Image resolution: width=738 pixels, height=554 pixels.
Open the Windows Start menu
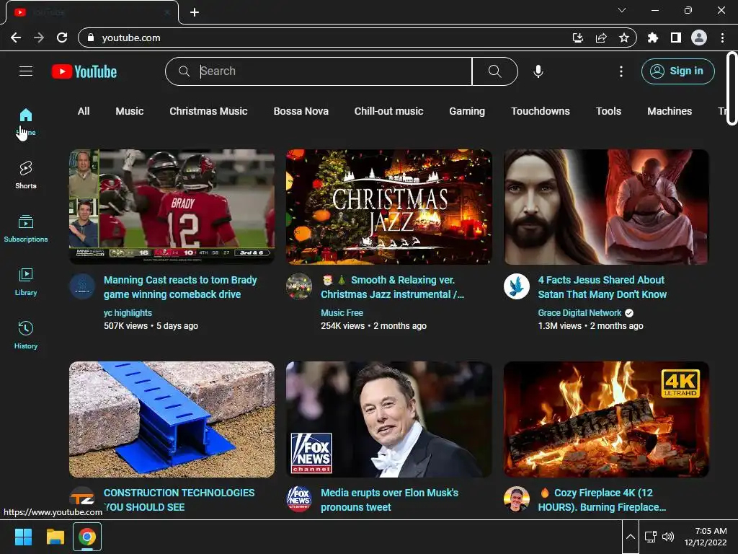coord(23,537)
